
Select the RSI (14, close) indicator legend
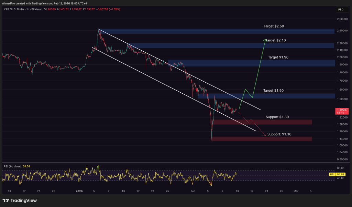point(14,166)
